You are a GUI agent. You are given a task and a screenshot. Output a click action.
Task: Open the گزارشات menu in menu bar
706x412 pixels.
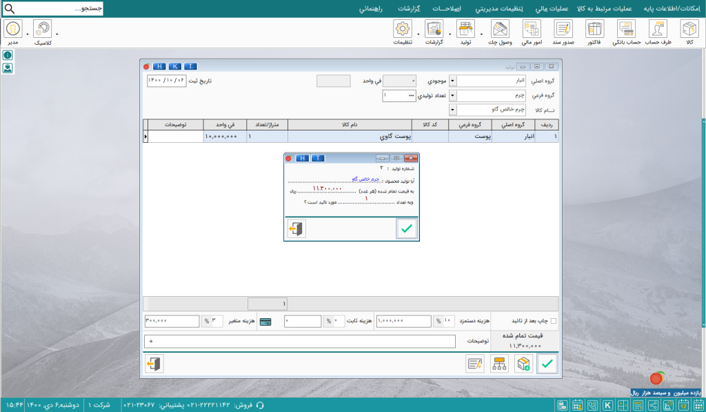coord(409,8)
